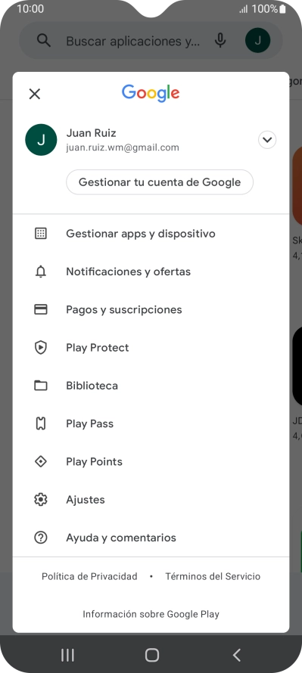Open the Política de Privacidad link

tap(89, 576)
